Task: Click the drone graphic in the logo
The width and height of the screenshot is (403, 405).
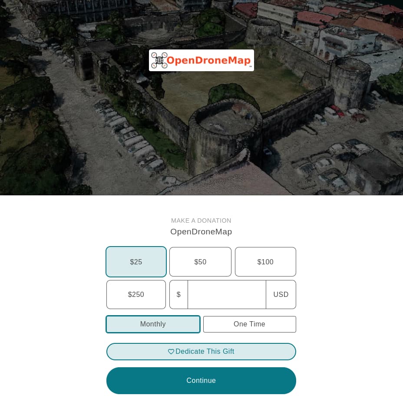Action: pos(159,60)
